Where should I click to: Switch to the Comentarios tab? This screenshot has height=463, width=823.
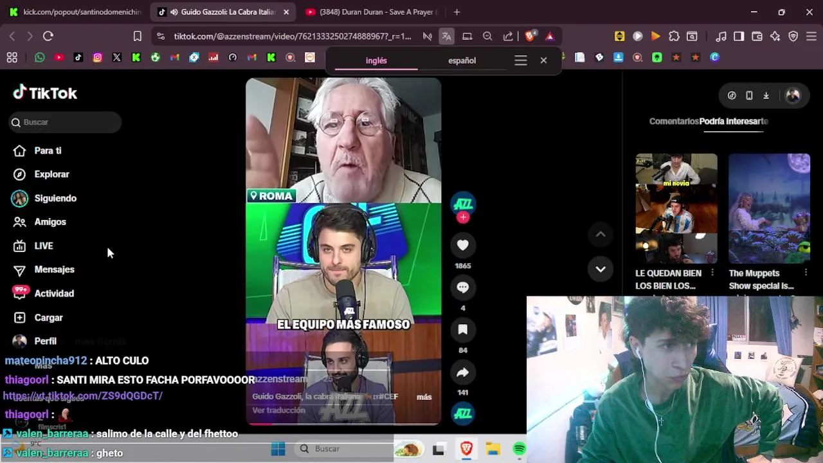coord(674,121)
